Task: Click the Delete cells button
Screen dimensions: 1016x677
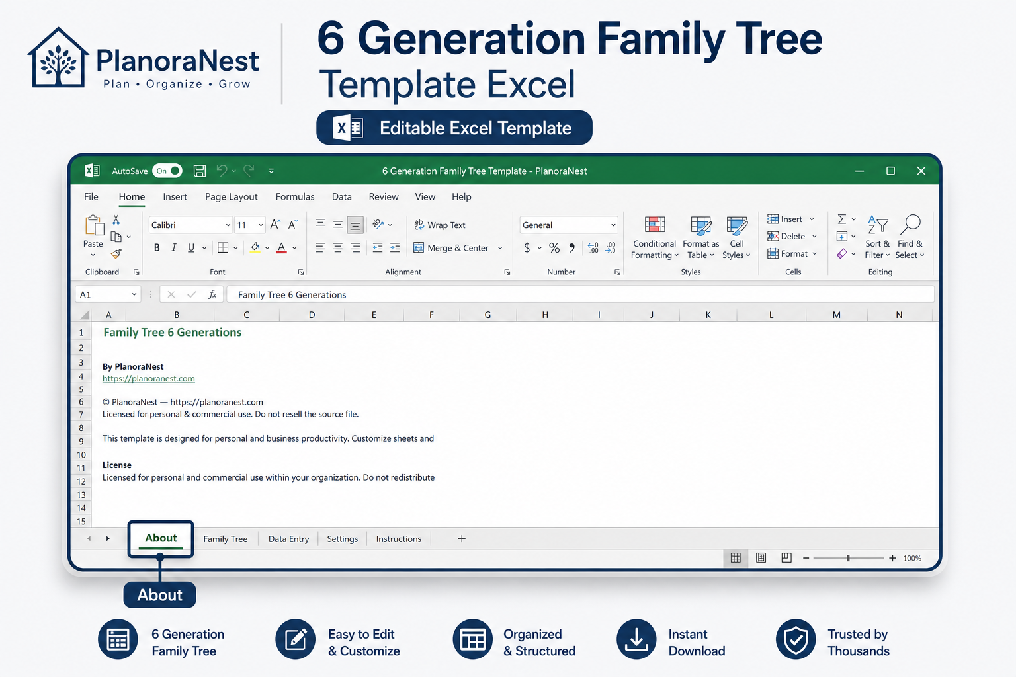Action: coord(786,236)
